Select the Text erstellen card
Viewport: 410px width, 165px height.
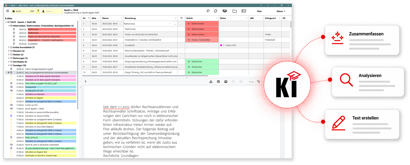[362, 124]
